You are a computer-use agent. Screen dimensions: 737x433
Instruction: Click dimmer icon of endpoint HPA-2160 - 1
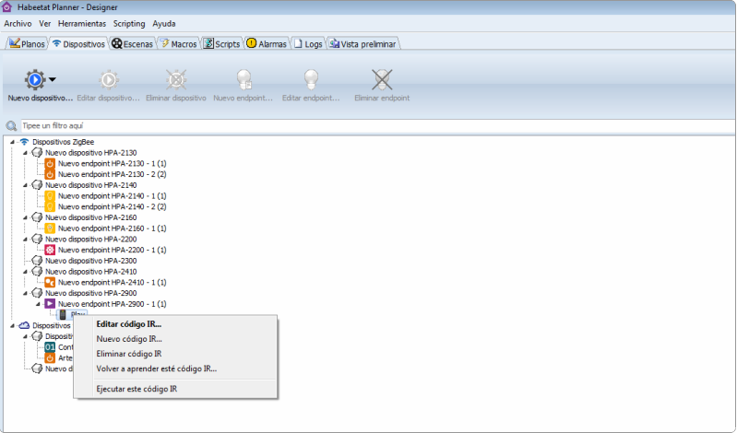point(50,228)
